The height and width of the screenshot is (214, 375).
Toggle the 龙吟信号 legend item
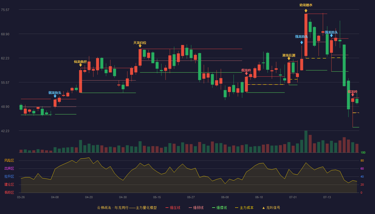pyautogui.click(x=271, y=208)
